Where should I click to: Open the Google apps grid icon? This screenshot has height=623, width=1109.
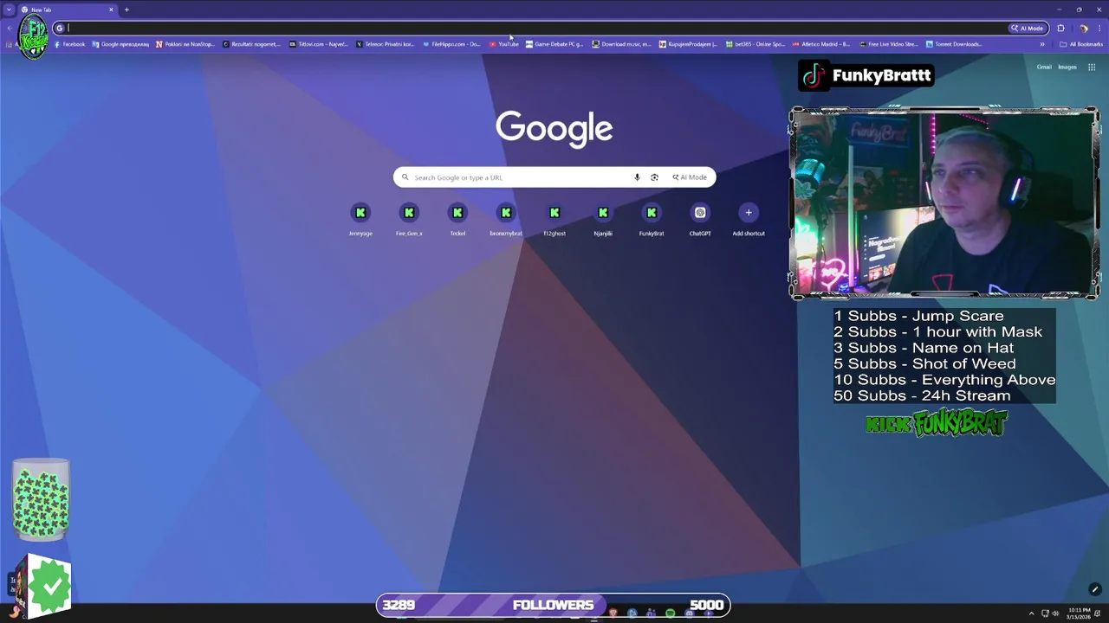click(x=1092, y=67)
